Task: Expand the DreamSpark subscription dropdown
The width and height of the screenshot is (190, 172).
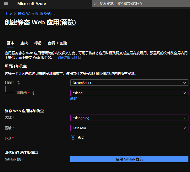Action: 129,83
